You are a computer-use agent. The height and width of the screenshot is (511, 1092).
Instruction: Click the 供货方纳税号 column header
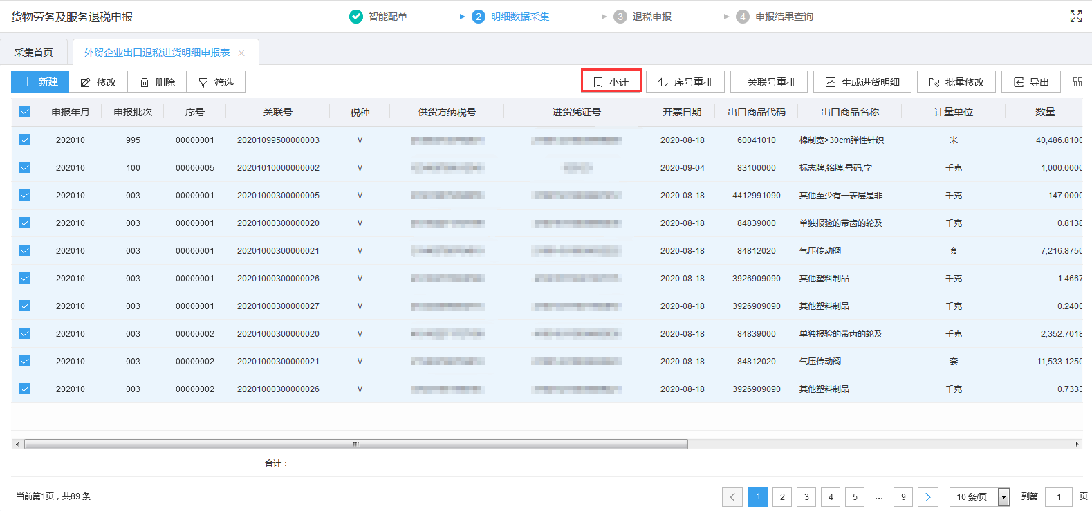[447, 112]
